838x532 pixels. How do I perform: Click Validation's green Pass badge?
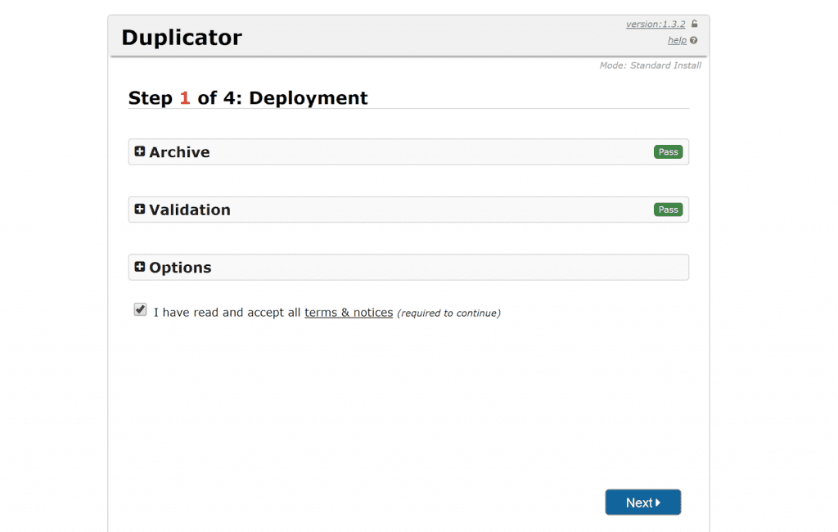[668, 210]
